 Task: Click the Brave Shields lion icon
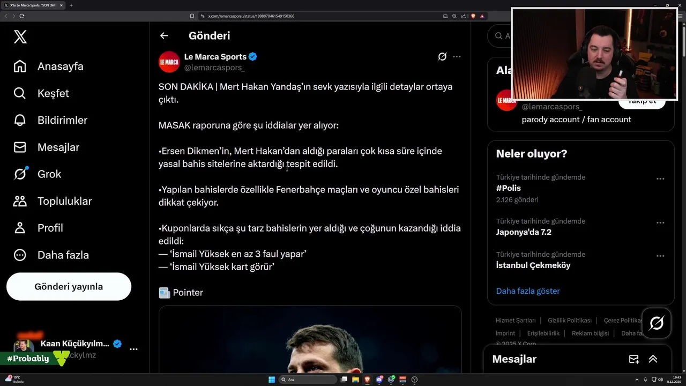pyautogui.click(x=473, y=16)
